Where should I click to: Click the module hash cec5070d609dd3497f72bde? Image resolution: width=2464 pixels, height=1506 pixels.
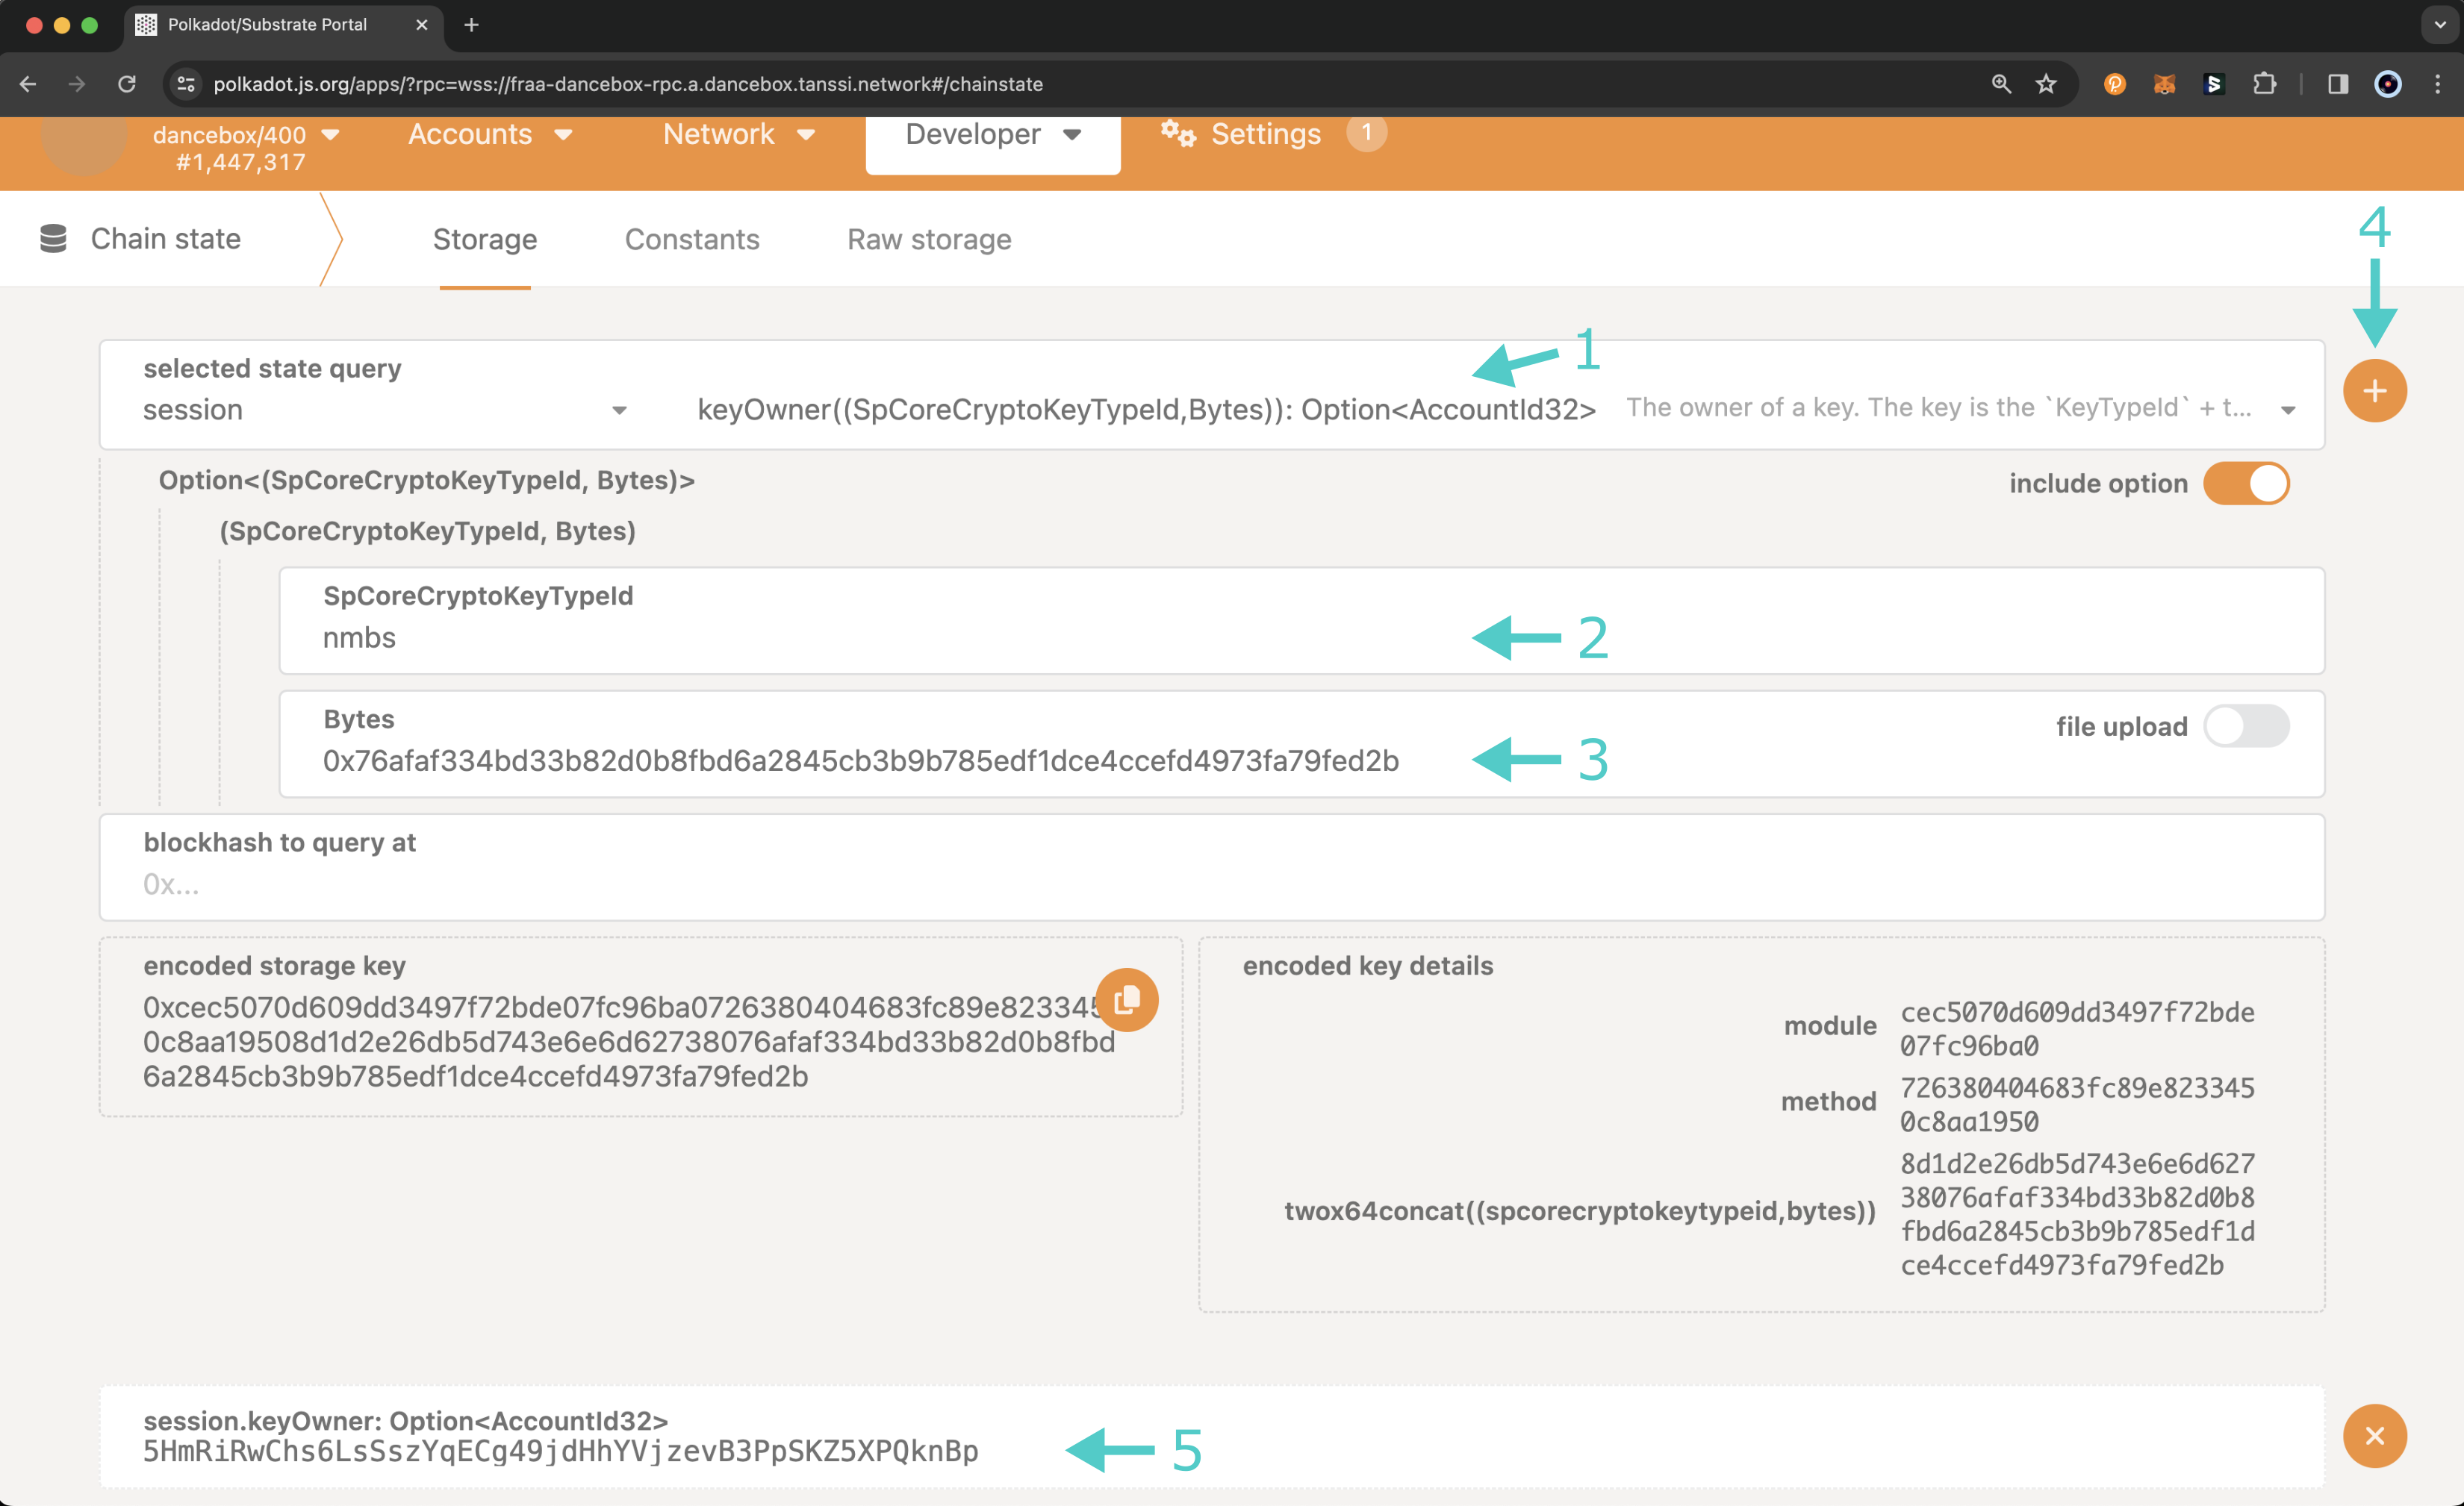tap(2077, 1028)
